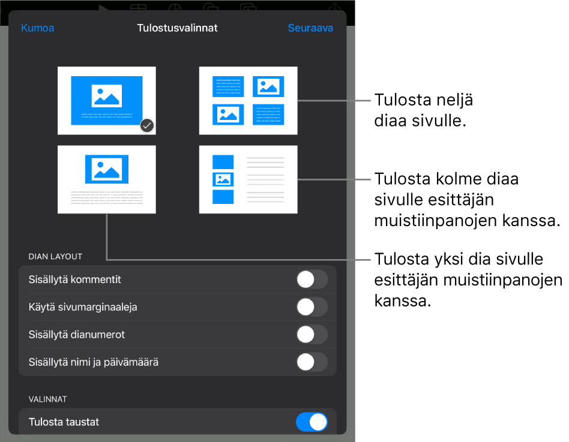This screenshot has height=442, width=569.
Task: Click the Tulostusvalinnat dialog title
Action: point(178,28)
